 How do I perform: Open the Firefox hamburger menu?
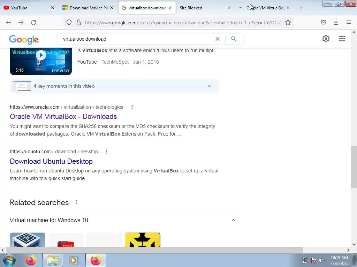(348, 22)
